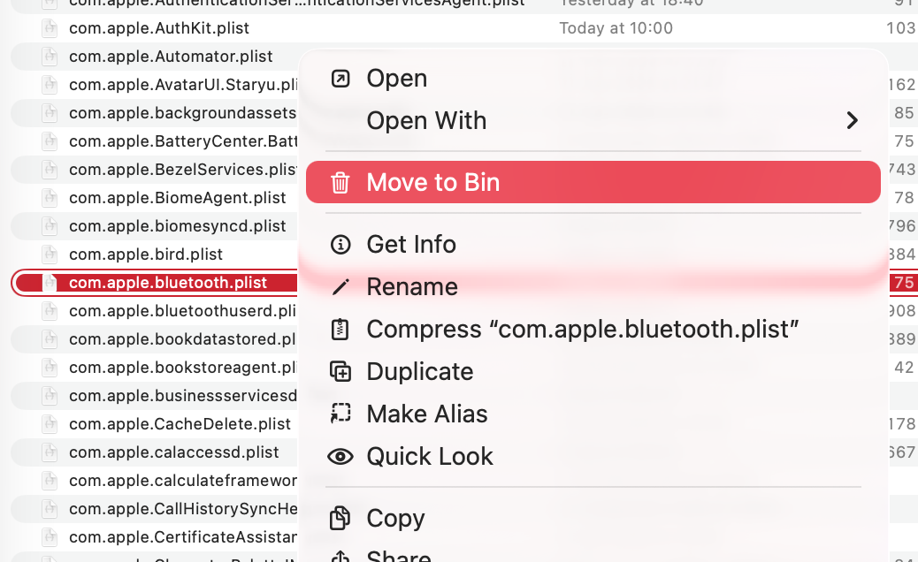Screen dimensions: 918x562
Task: Click the file icon of com.apple.CacheDelete.plist
Action: pyautogui.click(x=50, y=424)
